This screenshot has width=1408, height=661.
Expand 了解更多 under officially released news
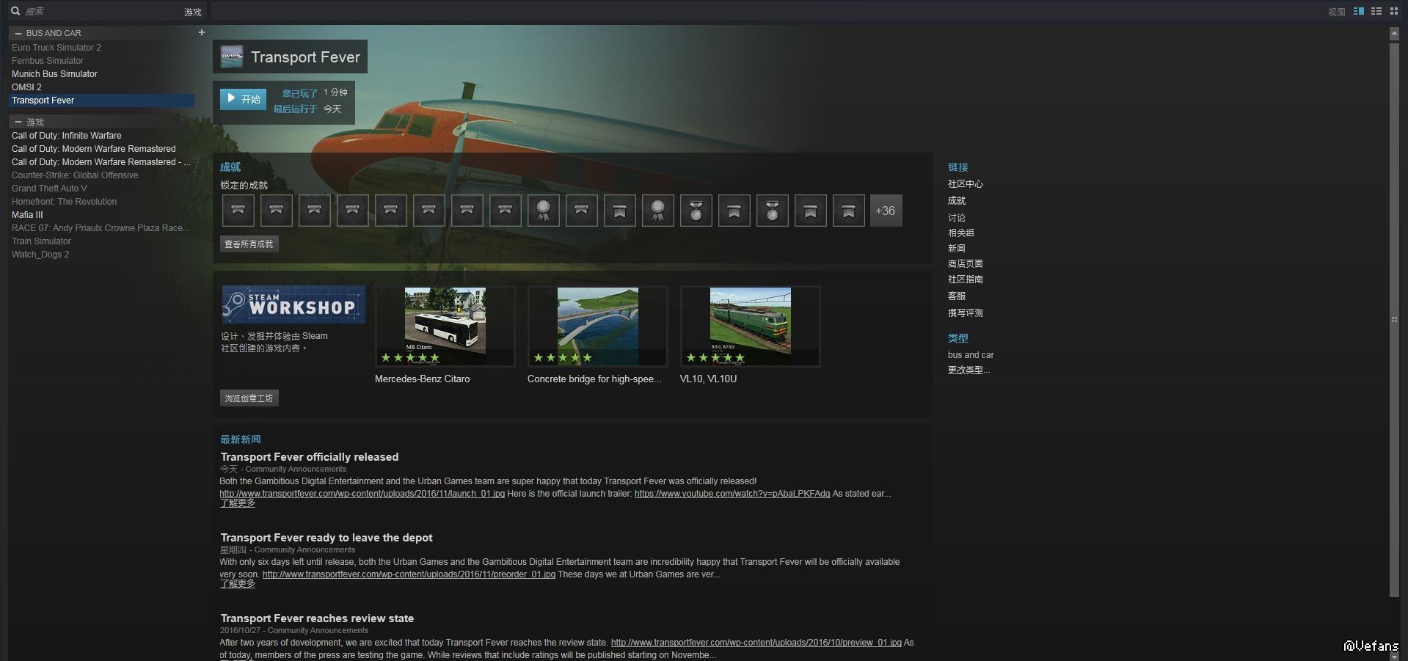(238, 503)
